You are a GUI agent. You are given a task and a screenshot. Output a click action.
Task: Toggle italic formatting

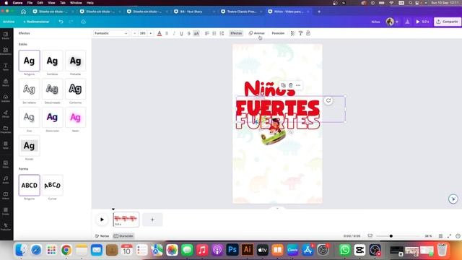click(x=174, y=33)
